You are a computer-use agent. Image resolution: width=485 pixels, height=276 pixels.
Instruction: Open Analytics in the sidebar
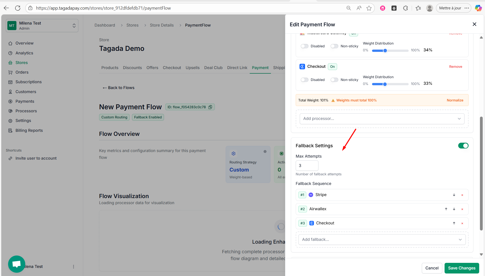(24, 53)
